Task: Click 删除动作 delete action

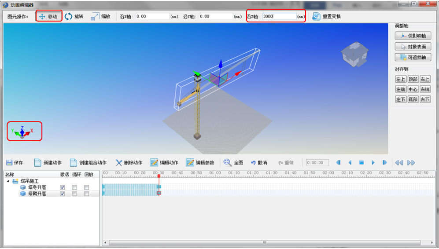Action: pos(129,163)
